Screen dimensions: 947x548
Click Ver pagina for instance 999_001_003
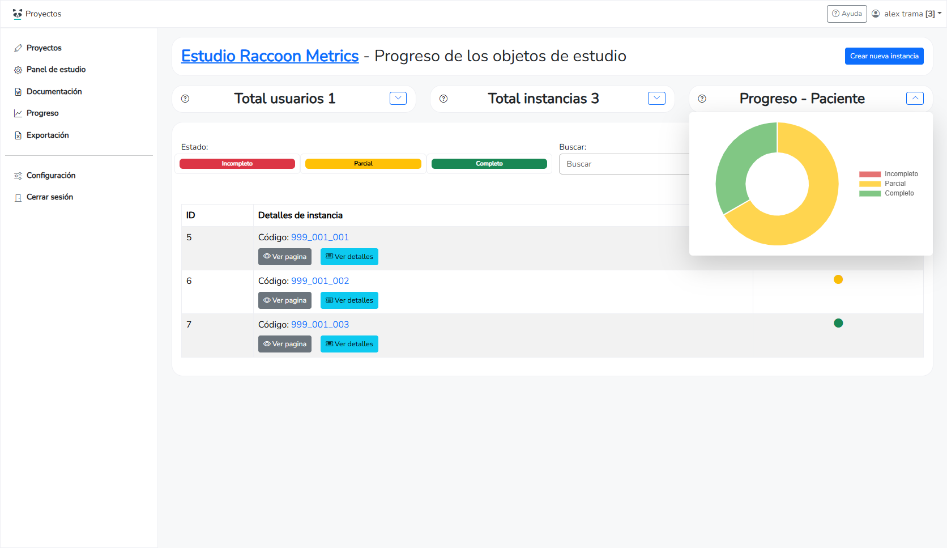(x=285, y=344)
